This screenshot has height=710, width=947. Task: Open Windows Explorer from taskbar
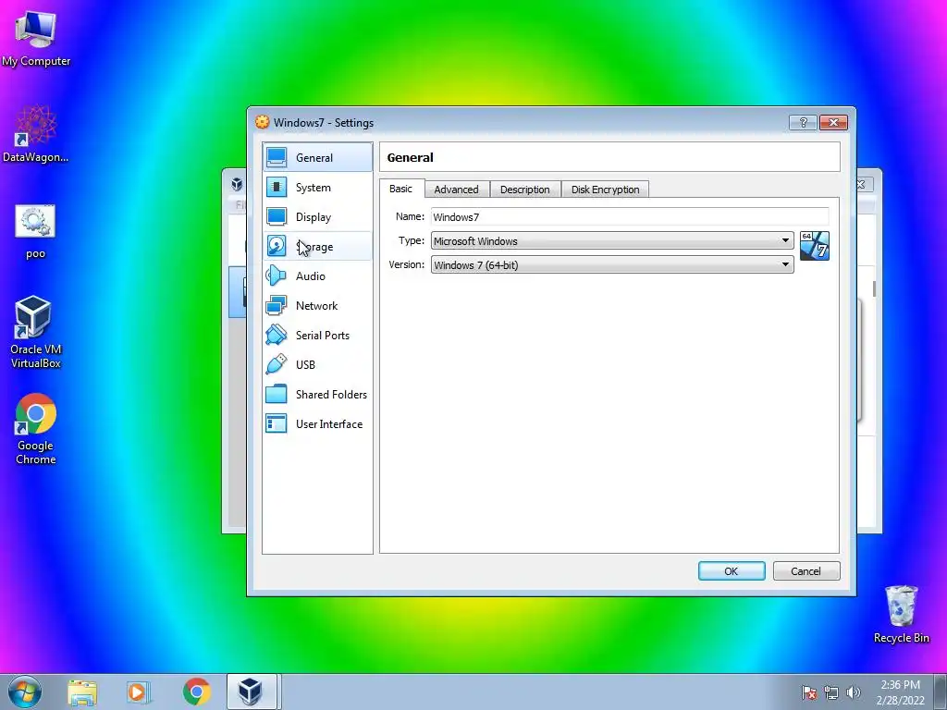click(x=82, y=692)
